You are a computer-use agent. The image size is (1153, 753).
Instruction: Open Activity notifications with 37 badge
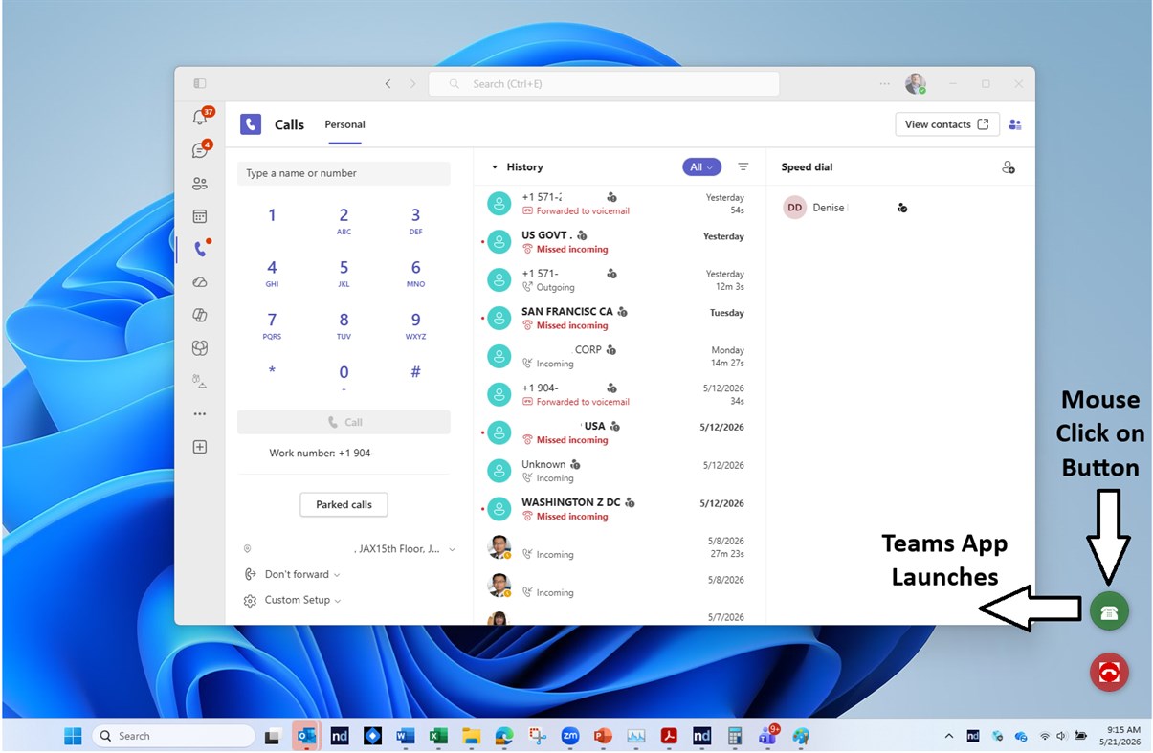point(200,118)
